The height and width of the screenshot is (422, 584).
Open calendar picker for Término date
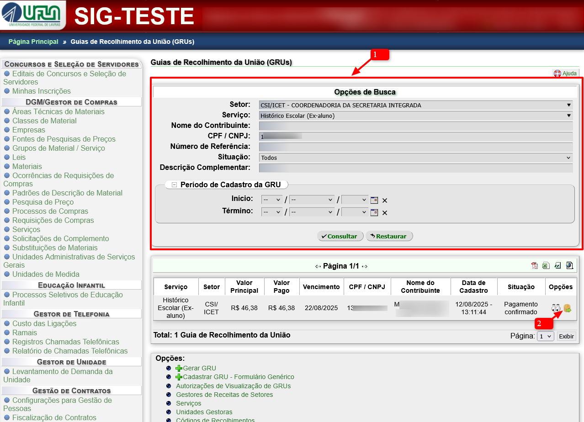click(x=374, y=212)
